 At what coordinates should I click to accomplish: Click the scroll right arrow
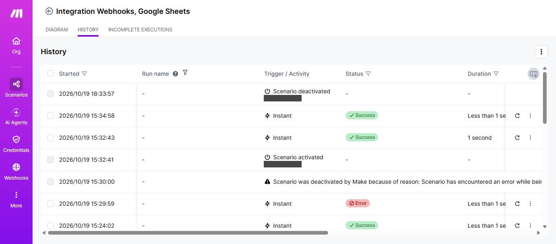click(538, 233)
